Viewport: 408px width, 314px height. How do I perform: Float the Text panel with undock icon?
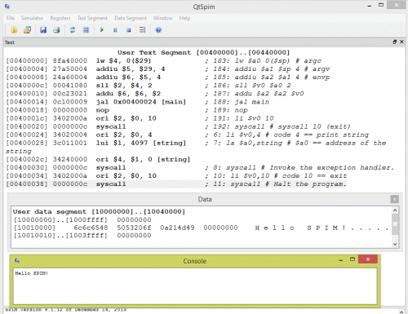[395, 42]
